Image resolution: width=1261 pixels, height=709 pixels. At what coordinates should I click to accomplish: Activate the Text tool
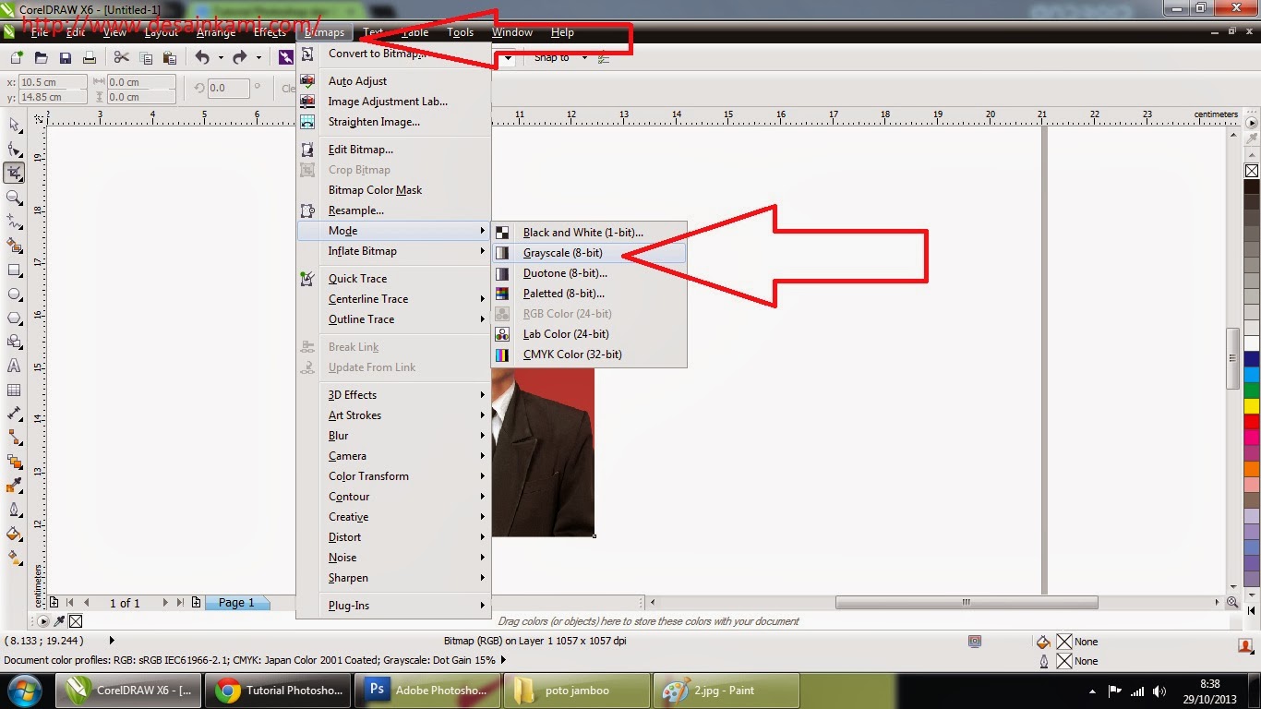[15, 367]
